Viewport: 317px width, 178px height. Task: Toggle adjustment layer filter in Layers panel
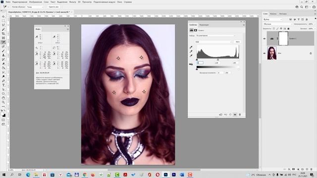pos(295,19)
